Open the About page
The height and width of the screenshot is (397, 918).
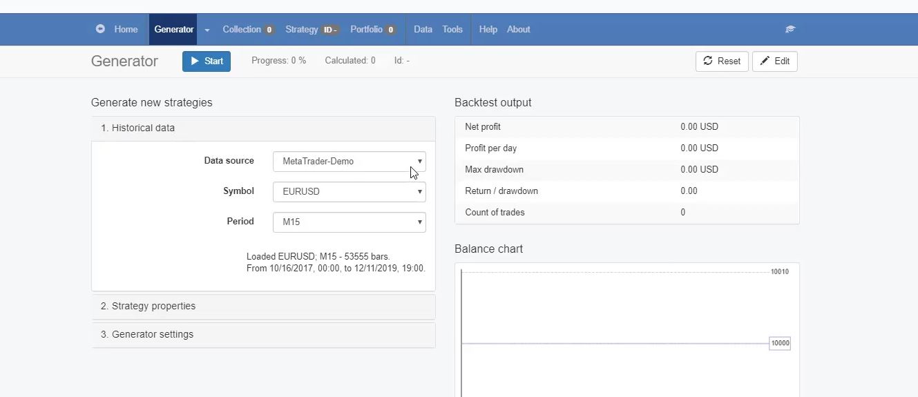click(518, 30)
